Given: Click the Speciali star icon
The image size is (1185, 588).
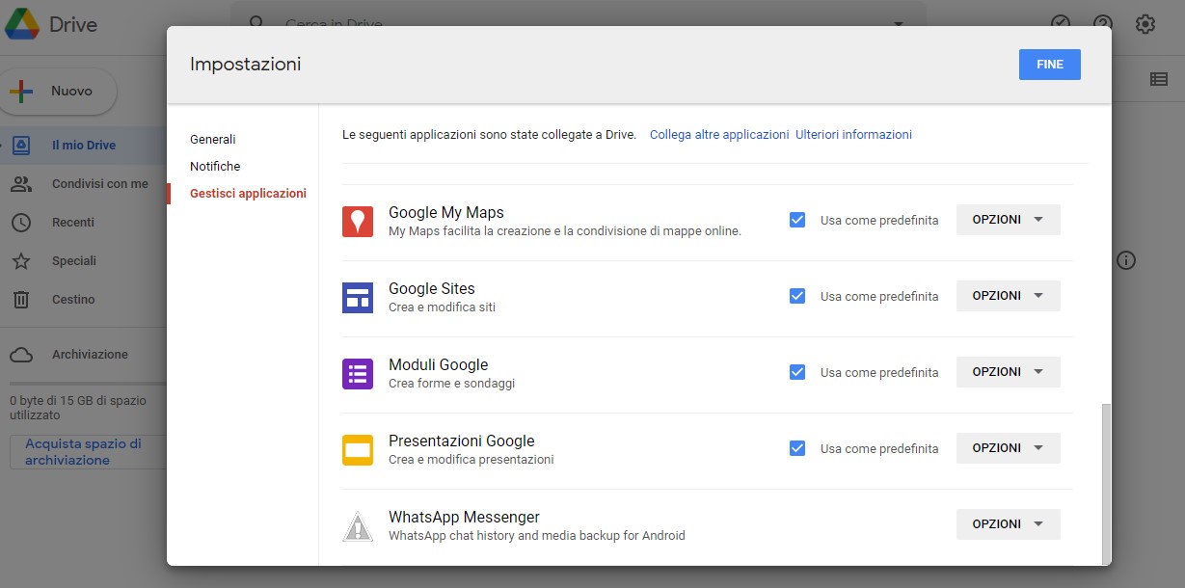Looking at the screenshot, I should pyautogui.click(x=21, y=261).
